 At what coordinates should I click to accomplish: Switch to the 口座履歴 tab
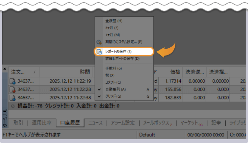(70, 123)
